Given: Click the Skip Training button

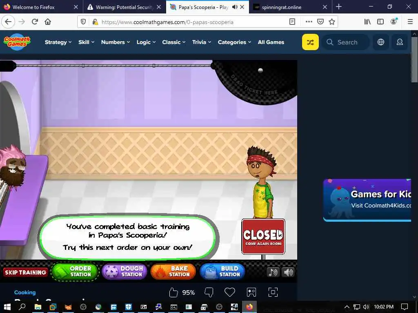Looking at the screenshot, I should (x=26, y=272).
